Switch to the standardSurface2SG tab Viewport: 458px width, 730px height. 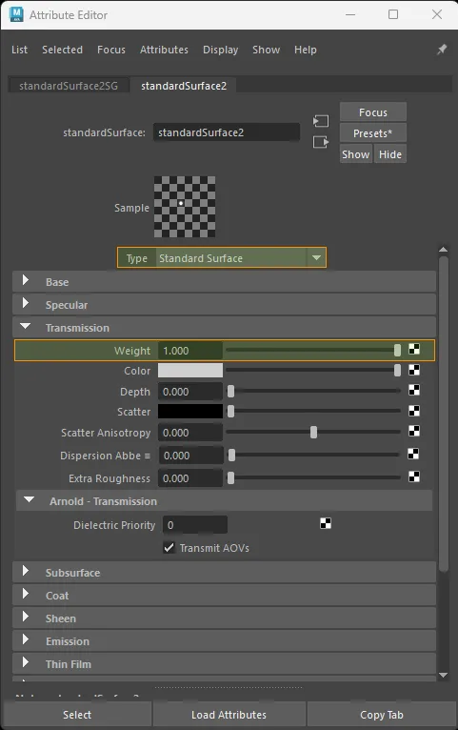pos(69,86)
